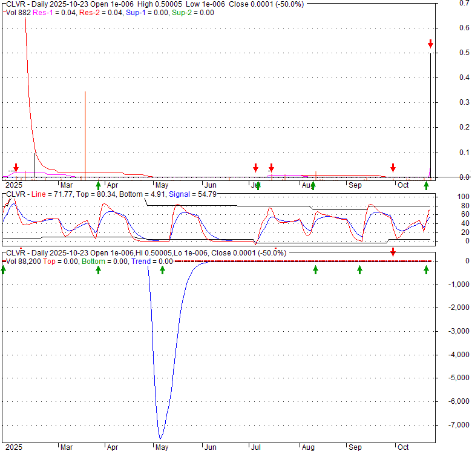Select the red down arrow in the bottom trend panel
The width and height of the screenshot is (472, 451).
[x=393, y=251]
